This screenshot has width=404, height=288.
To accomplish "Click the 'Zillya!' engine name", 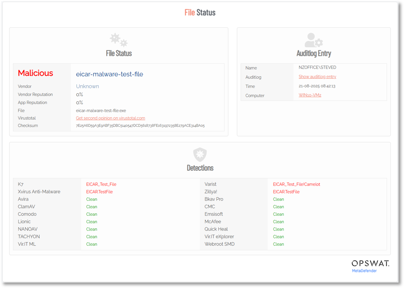I will click(x=211, y=191).
